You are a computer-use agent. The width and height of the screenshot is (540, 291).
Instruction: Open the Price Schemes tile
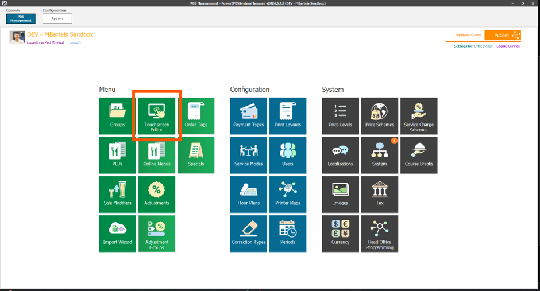[x=380, y=116]
